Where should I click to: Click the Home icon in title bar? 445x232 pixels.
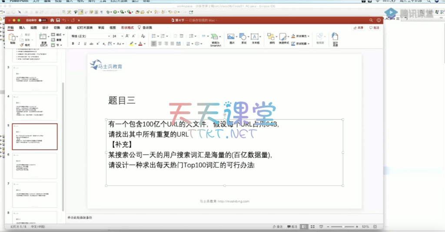point(52,20)
